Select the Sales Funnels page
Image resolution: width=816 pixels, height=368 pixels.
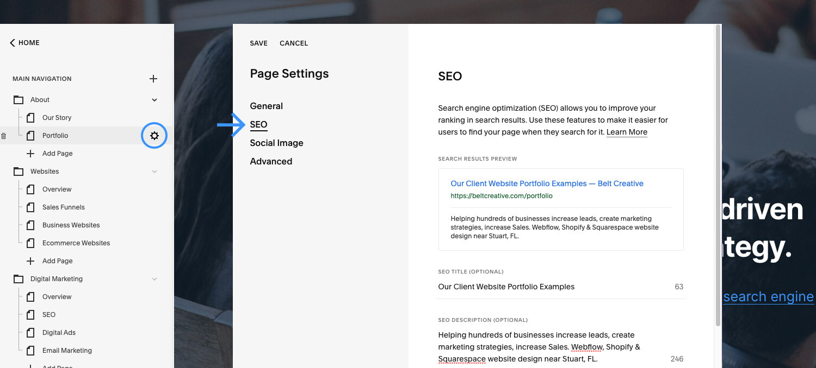63,207
